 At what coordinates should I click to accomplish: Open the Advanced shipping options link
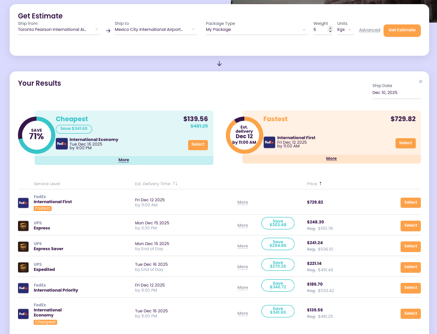click(369, 29)
